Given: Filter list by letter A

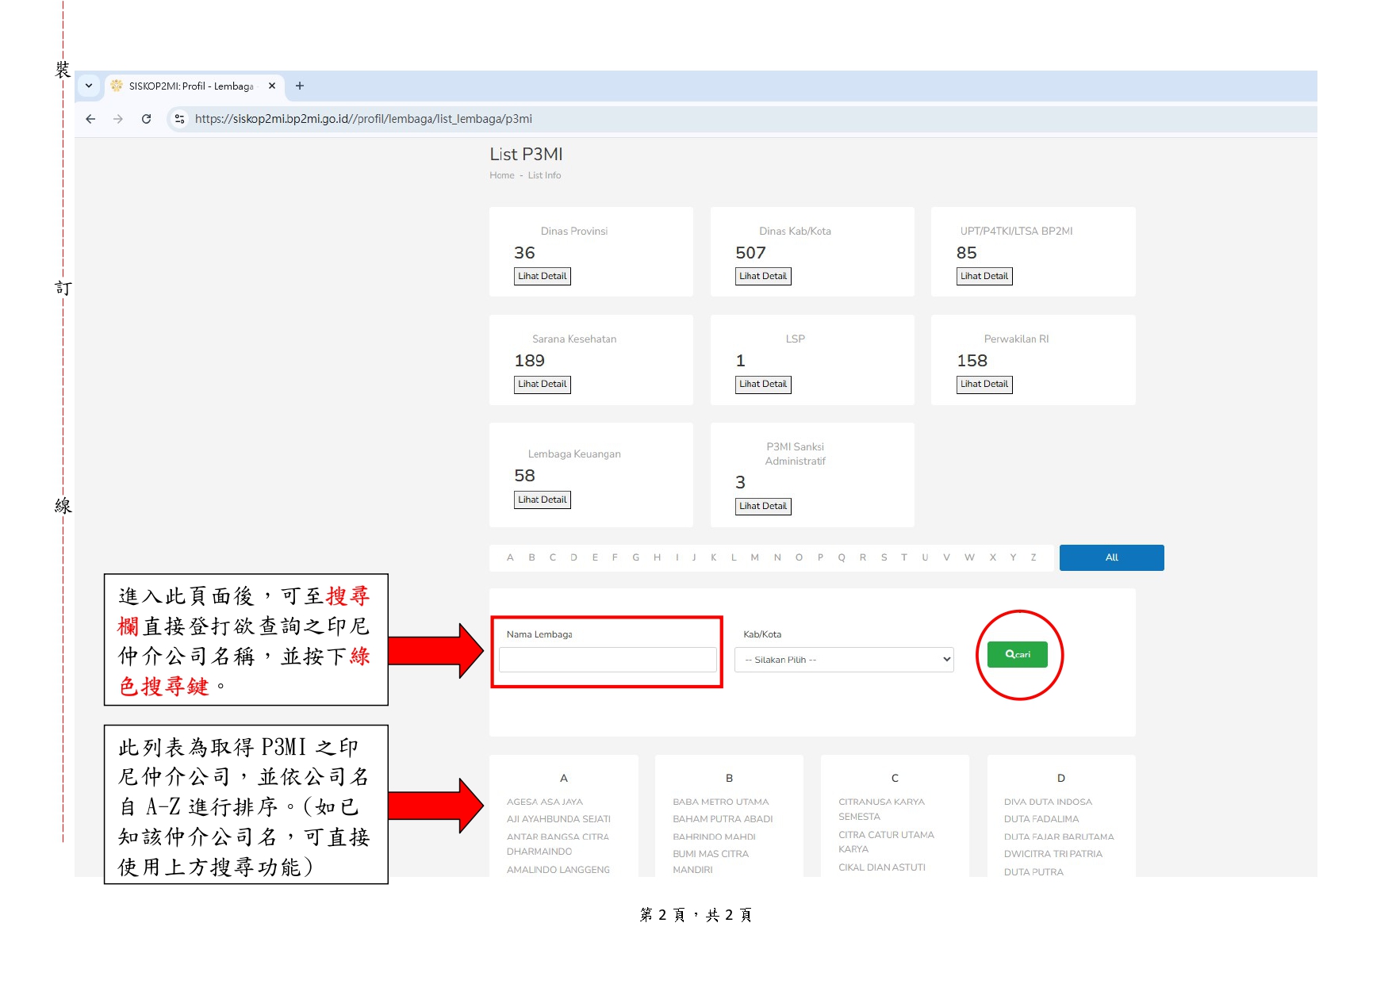Looking at the screenshot, I should 510,557.
